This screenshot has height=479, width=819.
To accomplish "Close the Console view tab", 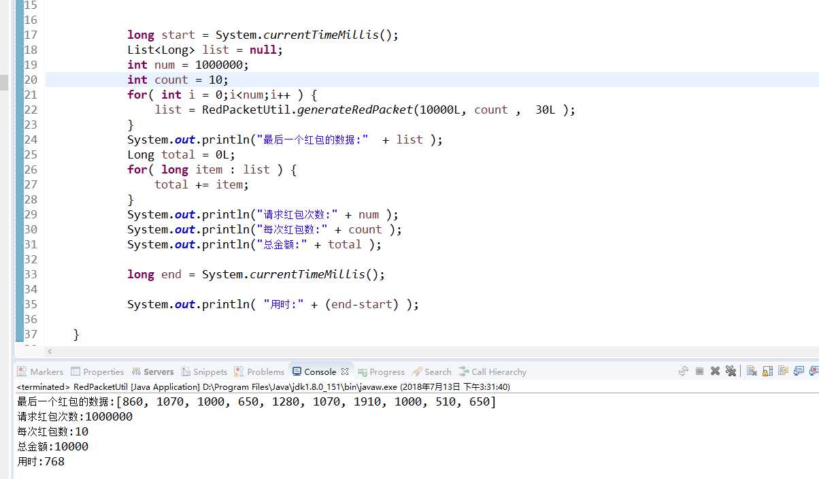I will (x=345, y=371).
